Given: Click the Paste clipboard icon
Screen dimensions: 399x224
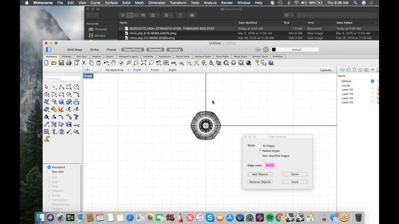Looking at the screenshot, I should [99, 63].
